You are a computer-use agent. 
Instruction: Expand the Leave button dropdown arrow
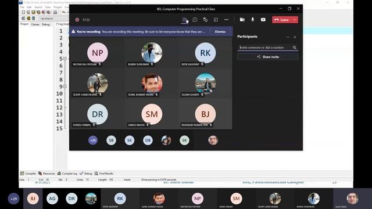pyautogui.click(x=295, y=20)
